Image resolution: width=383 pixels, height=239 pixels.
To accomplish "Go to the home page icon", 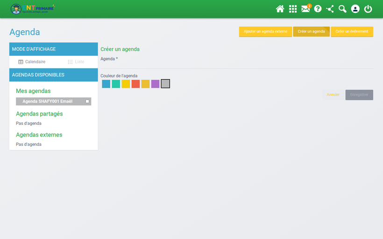I will (x=280, y=9).
